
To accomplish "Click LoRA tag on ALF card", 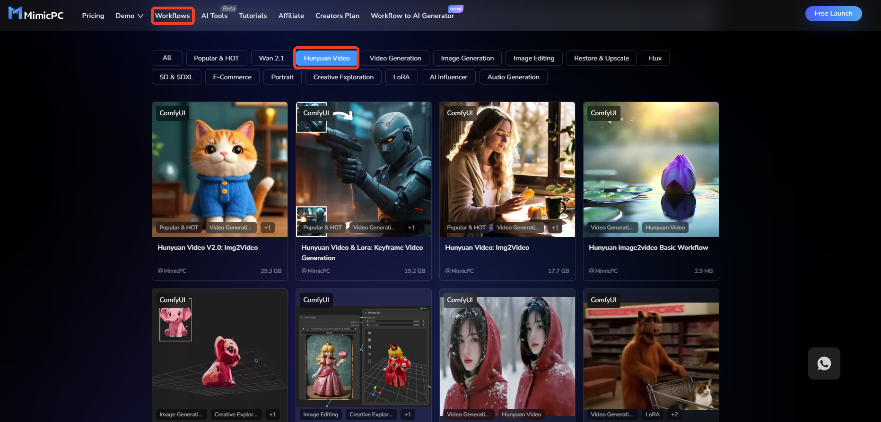I will point(653,414).
